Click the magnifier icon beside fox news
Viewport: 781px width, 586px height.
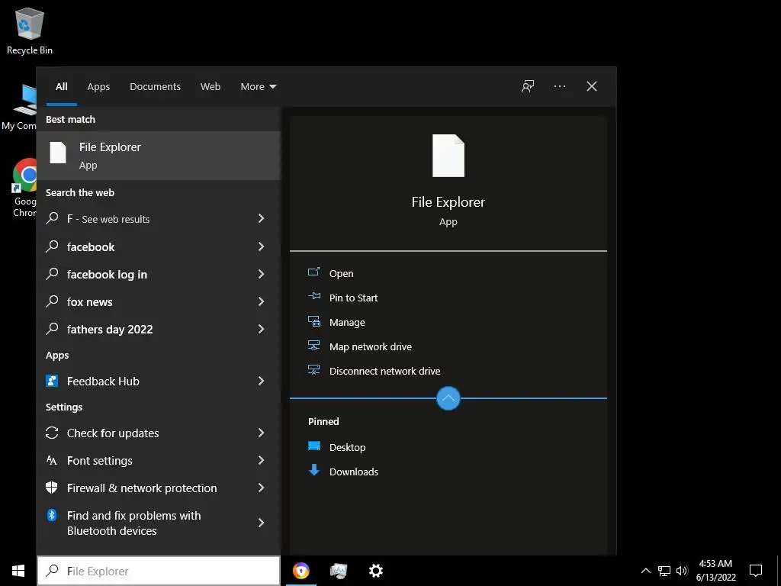pyautogui.click(x=52, y=301)
